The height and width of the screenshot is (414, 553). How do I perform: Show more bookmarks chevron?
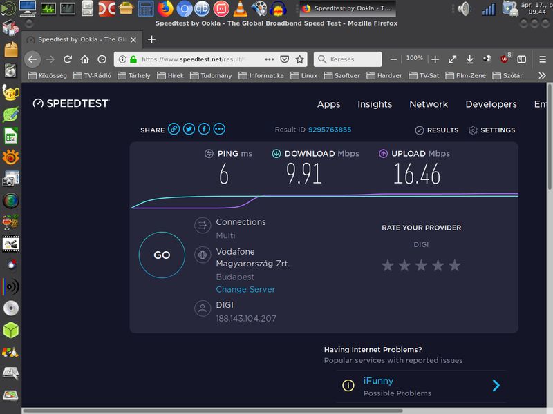coord(542,75)
